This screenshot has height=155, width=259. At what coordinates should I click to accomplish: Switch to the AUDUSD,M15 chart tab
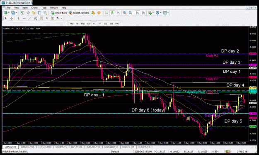click(93, 147)
